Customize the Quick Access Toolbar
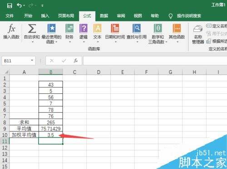 (42, 6)
